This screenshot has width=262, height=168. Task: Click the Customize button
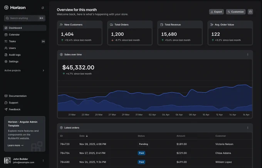(235, 12)
